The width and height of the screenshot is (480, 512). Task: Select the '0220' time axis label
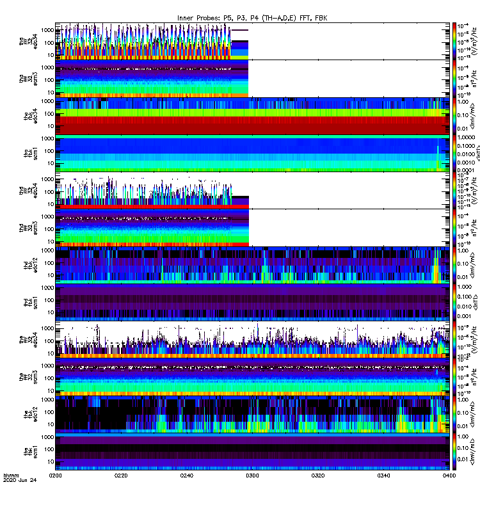(x=121, y=476)
